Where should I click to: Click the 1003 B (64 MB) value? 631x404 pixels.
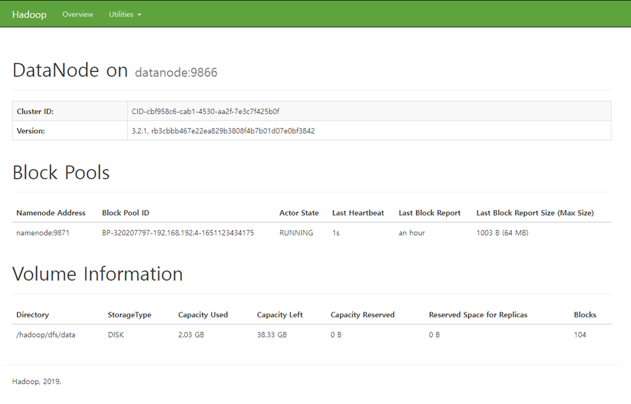(502, 233)
